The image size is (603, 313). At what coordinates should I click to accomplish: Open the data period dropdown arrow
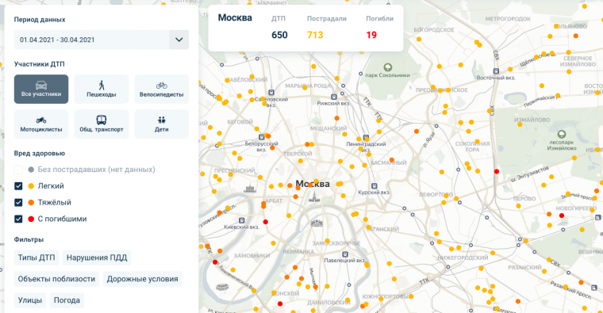[x=179, y=40]
